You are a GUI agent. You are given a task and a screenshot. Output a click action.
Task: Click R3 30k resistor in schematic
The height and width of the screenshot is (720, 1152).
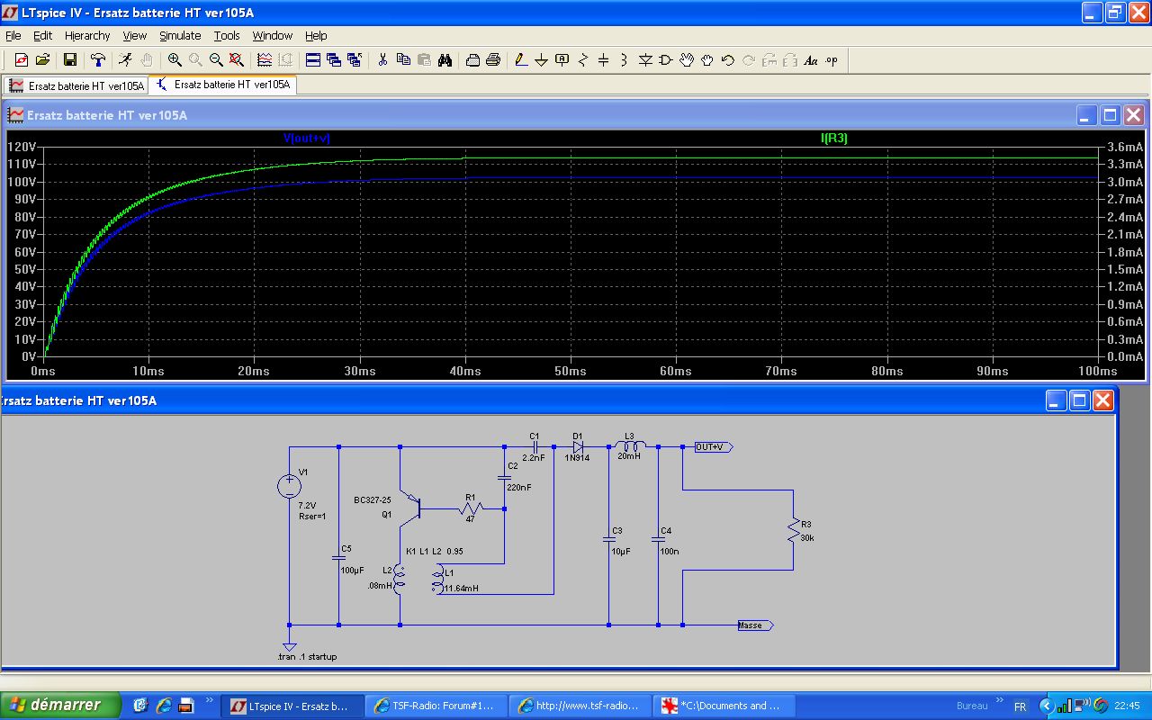tap(793, 531)
